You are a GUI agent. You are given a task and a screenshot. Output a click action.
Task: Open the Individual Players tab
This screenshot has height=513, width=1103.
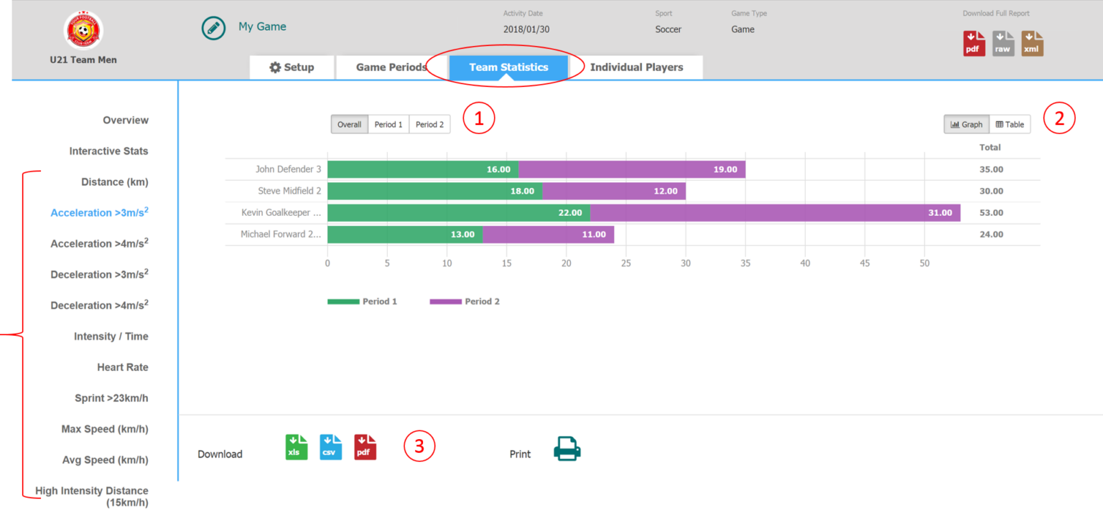[x=637, y=67]
